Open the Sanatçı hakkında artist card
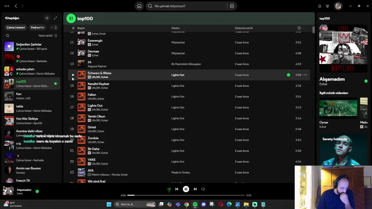This screenshot has height=209, width=372. pyautogui.click(x=344, y=150)
